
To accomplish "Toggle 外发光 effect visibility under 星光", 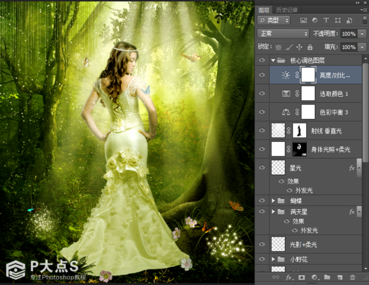I will pos(289,190).
